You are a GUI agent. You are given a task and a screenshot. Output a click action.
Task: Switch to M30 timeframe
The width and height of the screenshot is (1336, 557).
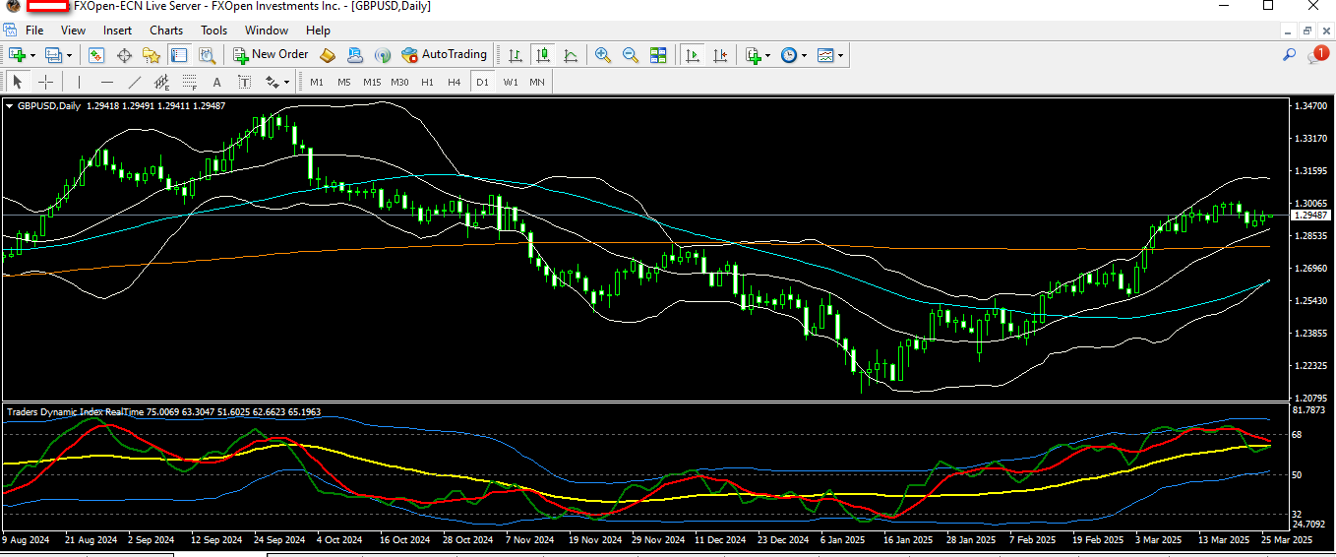pyautogui.click(x=399, y=82)
